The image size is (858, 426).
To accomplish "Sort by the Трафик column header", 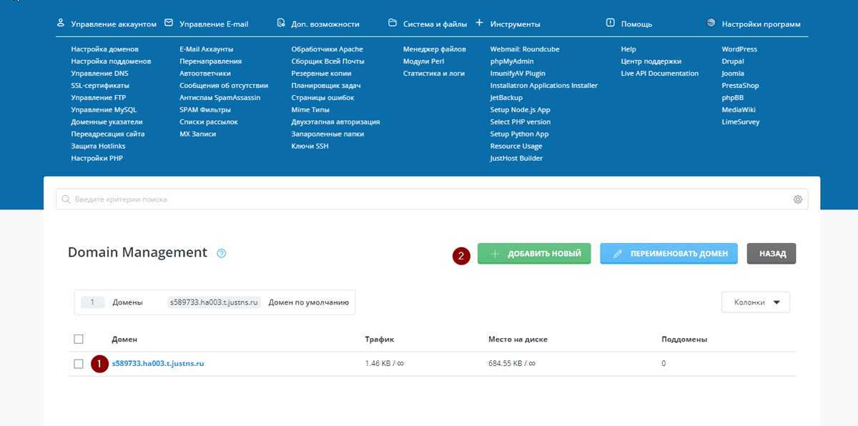I will 380,340.
